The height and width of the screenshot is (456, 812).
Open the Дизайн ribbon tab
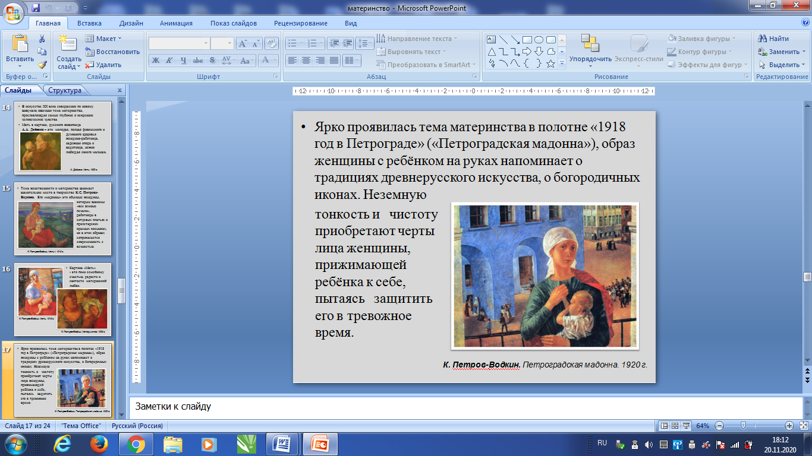click(x=131, y=23)
